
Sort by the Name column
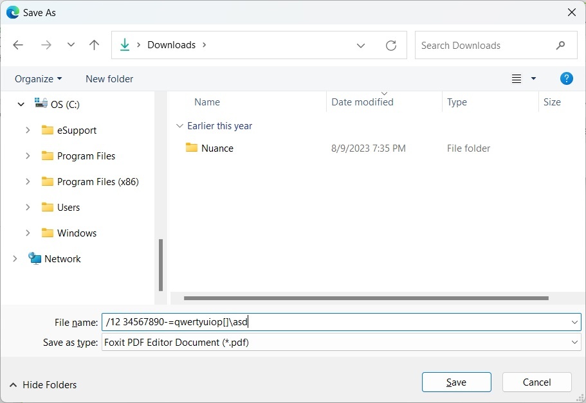pyautogui.click(x=207, y=102)
